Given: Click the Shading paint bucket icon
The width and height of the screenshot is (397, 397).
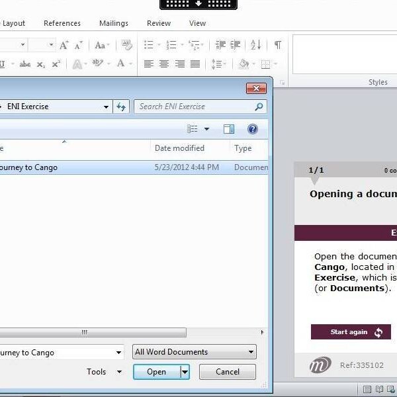Looking at the screenshot, I should tap(243, 64).
